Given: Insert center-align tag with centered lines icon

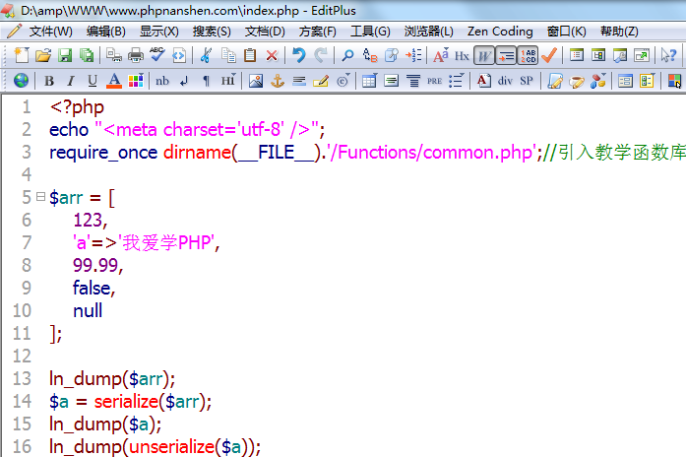Looking at the screenshot, I should click(x=391, y=81).
